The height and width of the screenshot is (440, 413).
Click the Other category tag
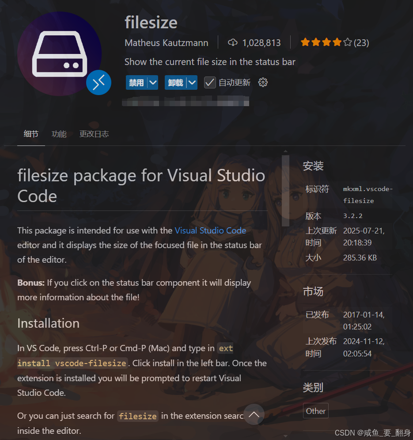(315, 411)
